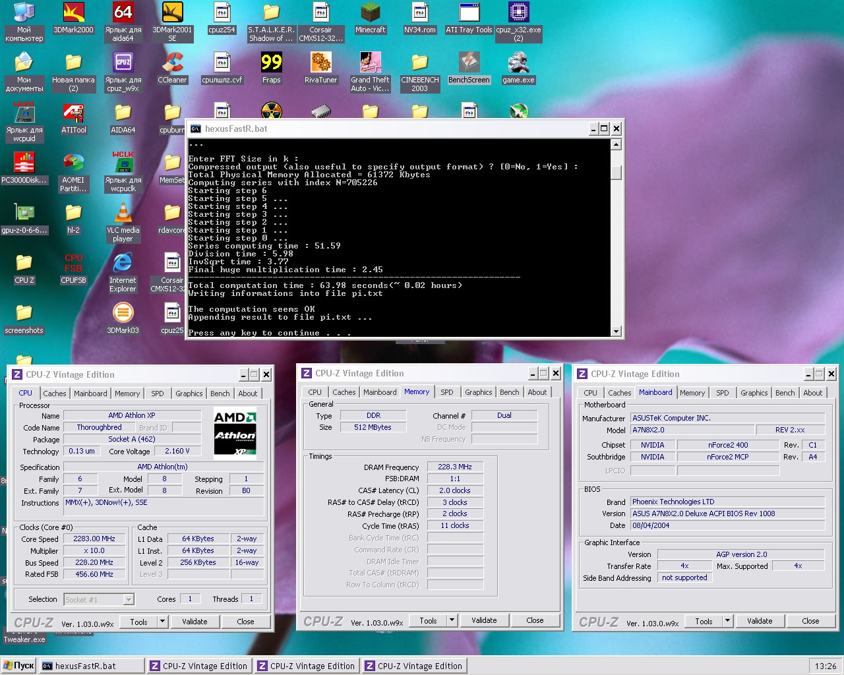Open Tools dropdown arrow in the left CPU-Z window
The width and height of the screenshot is (844, 675).
tap(162, 622)
